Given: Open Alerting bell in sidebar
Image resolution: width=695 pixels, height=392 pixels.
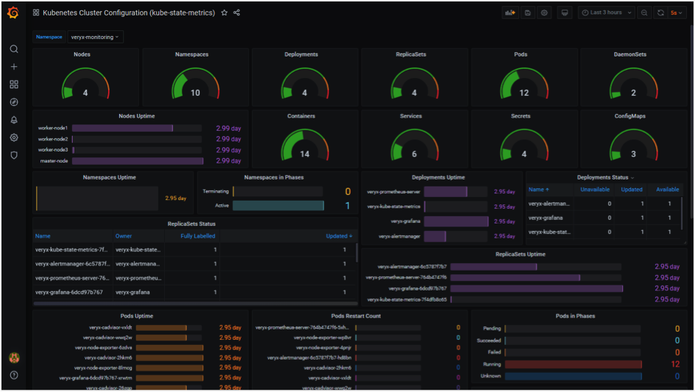Looking at the screenshot, I should (14, 120).
